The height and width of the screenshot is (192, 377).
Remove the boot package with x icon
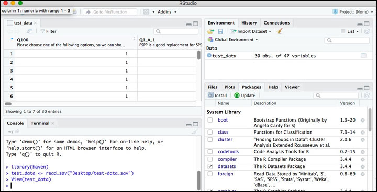click(363, 120)
